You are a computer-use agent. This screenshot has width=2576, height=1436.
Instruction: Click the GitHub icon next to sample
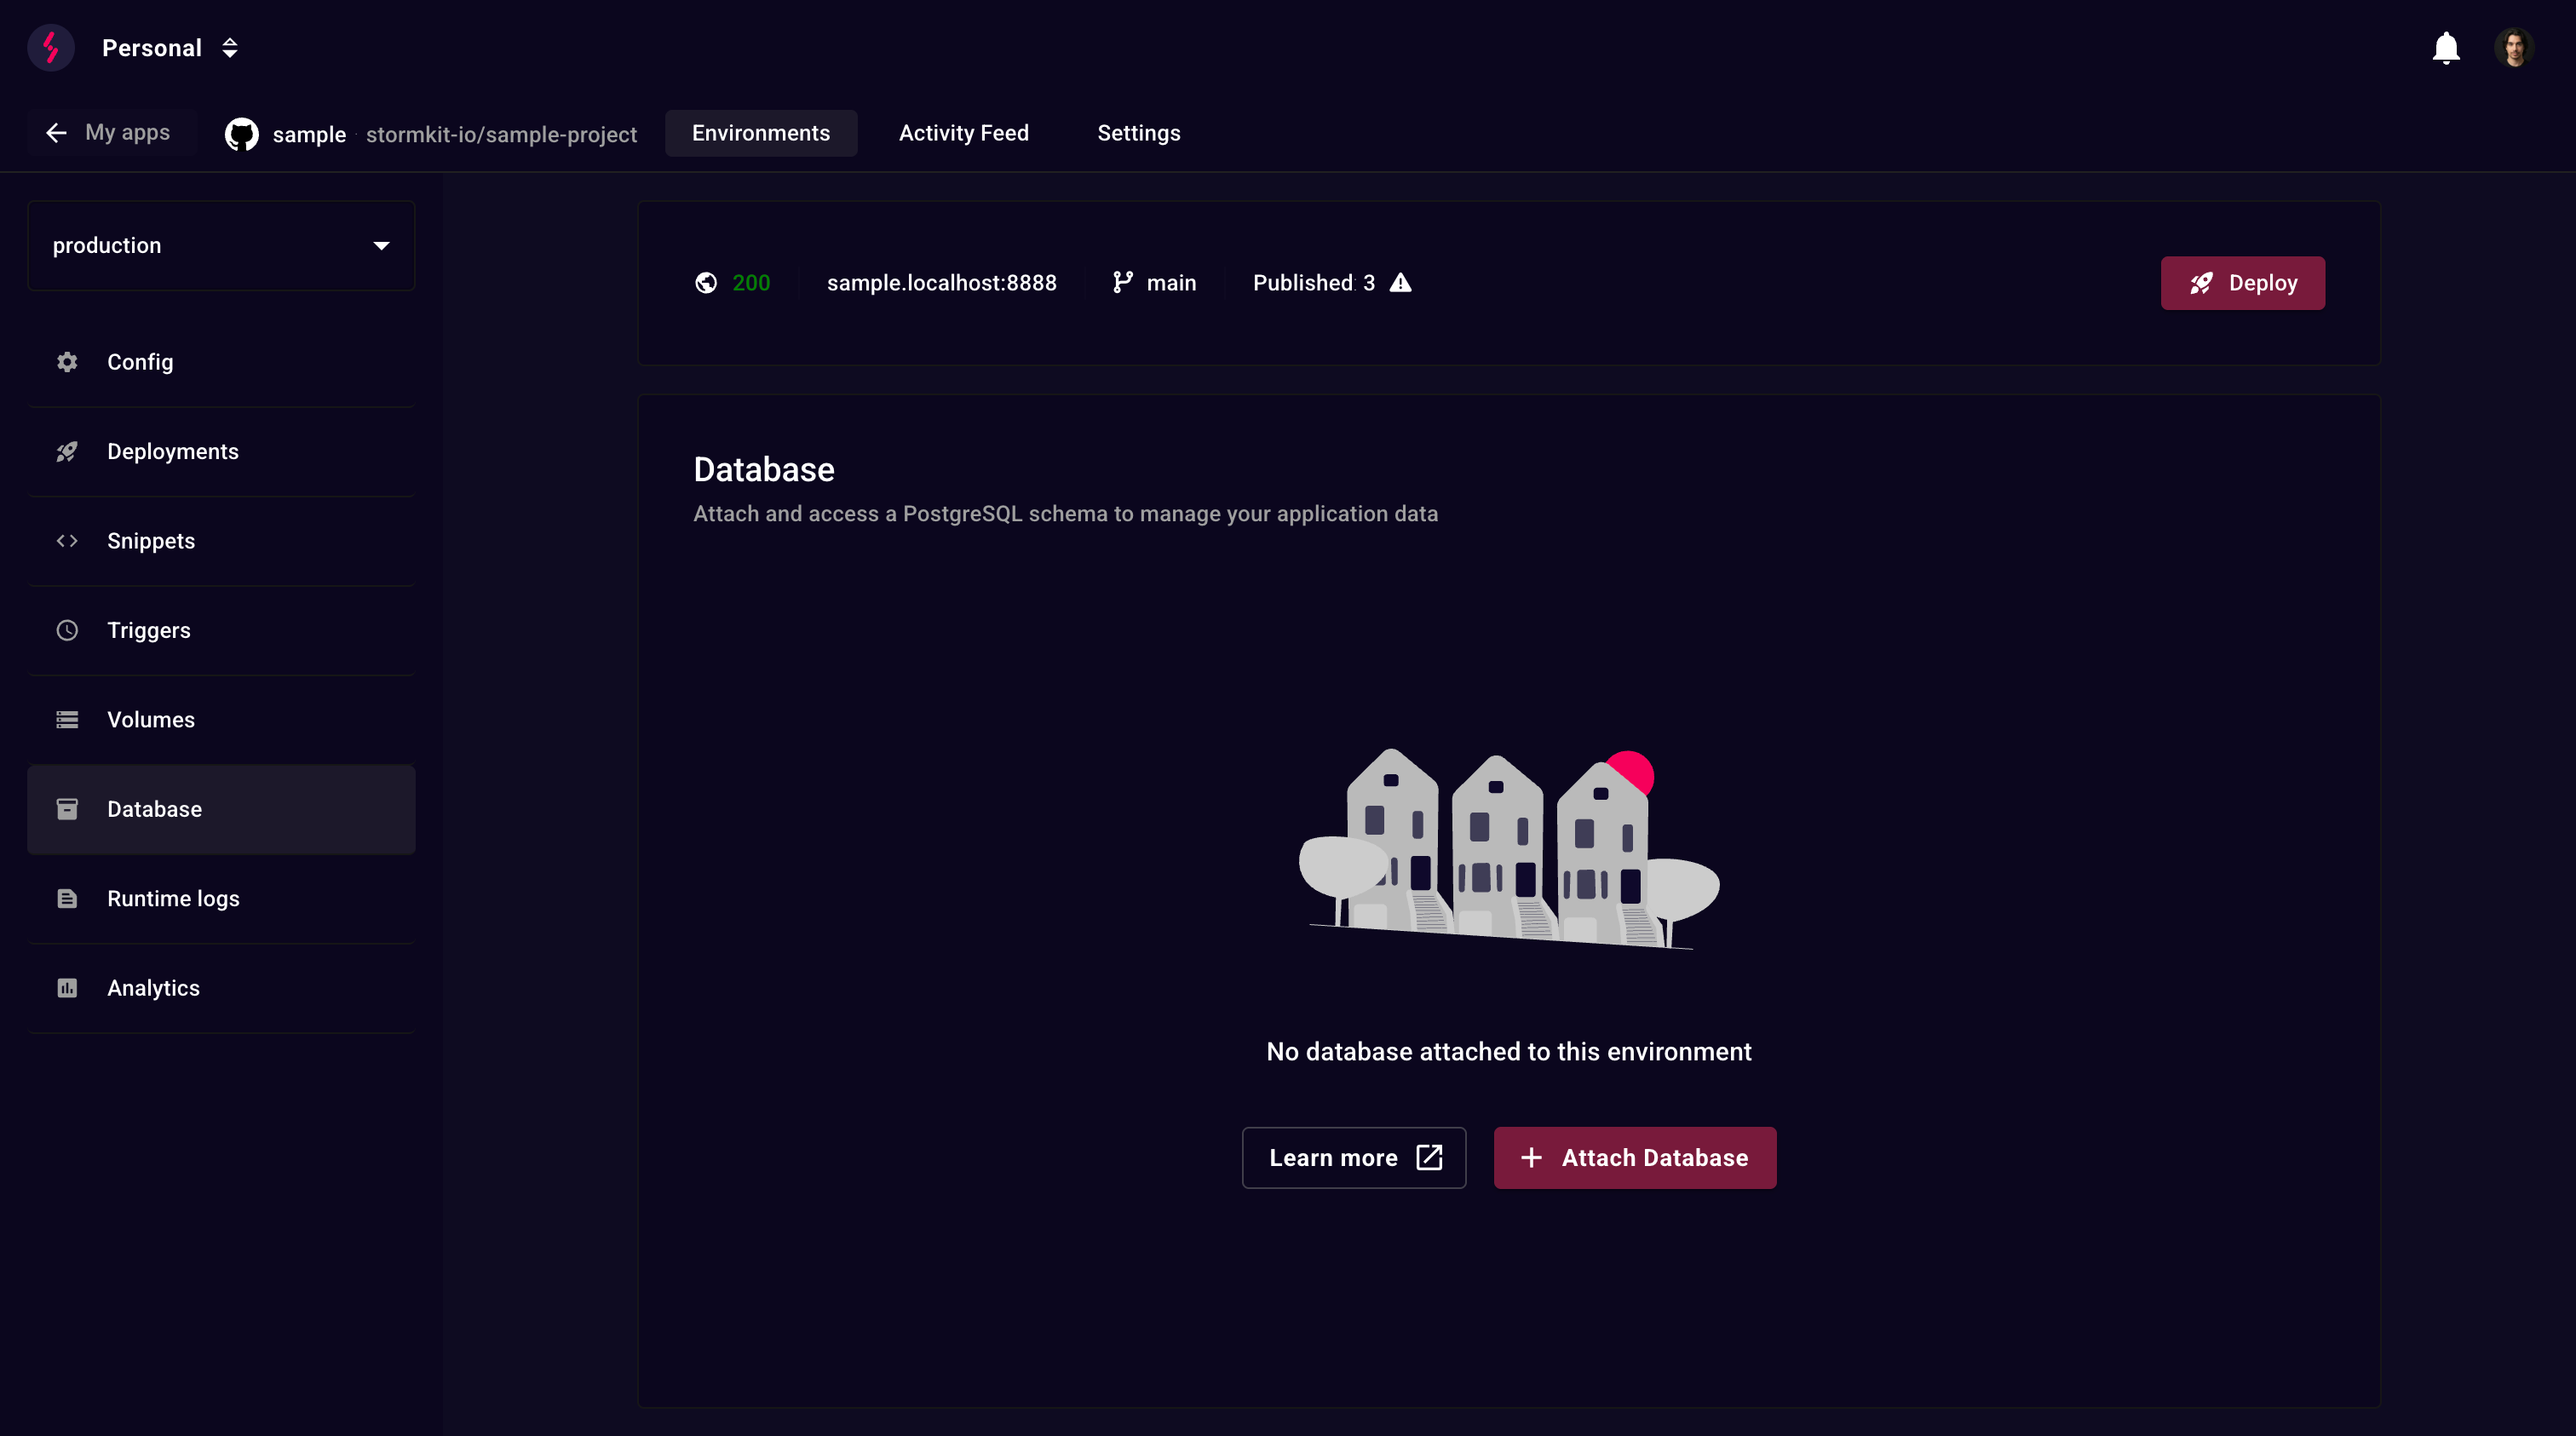click(242, 133)
